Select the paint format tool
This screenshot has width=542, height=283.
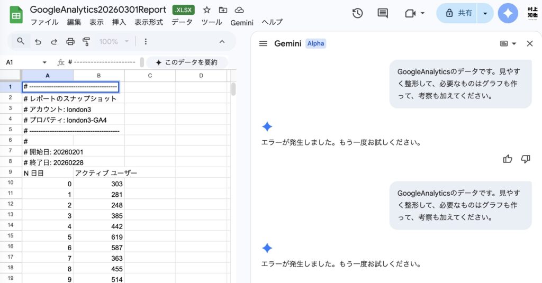point(86,41)
